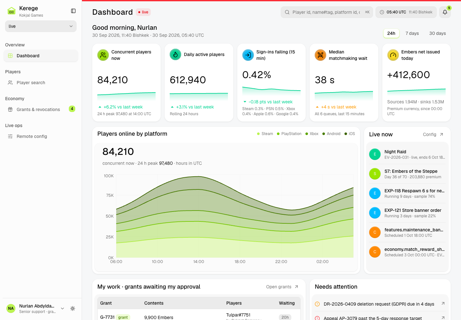This screenshot has height=320, width=461.
Task: Click the Median matchmaking wait swords icon
Action: tap(320, 55)
